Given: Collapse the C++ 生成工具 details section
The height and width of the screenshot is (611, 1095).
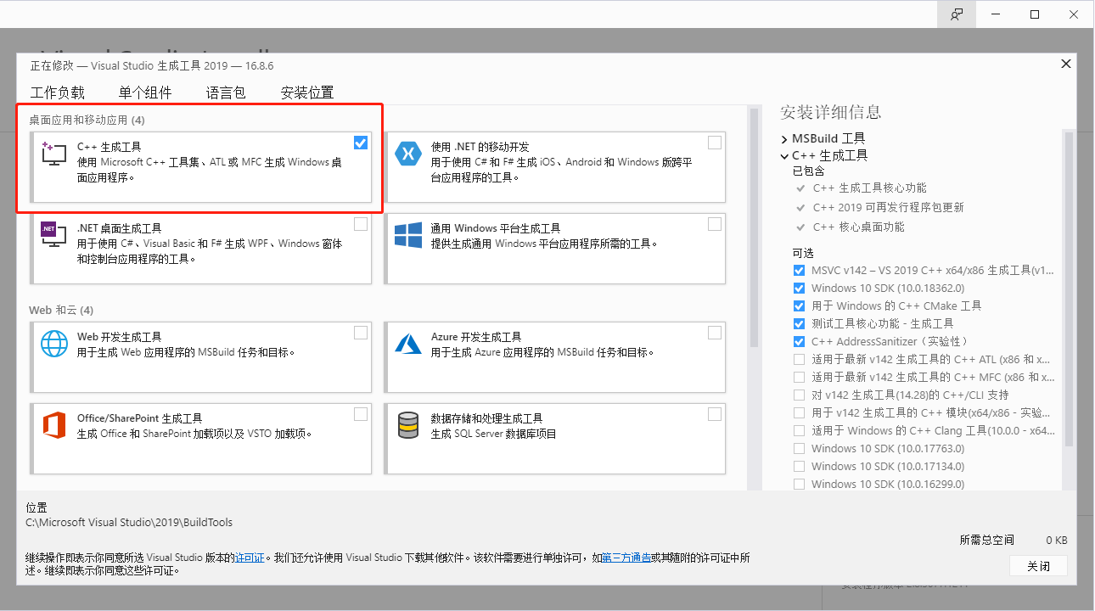Looking at the screenshot, I should point(784,156).
